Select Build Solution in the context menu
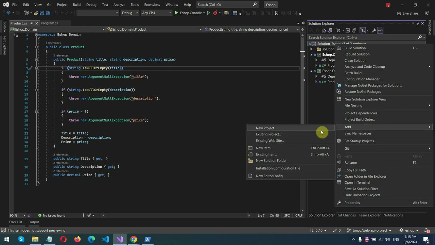Screen dimensions: 435x245 pyautogui.click(x=384, y=48)
